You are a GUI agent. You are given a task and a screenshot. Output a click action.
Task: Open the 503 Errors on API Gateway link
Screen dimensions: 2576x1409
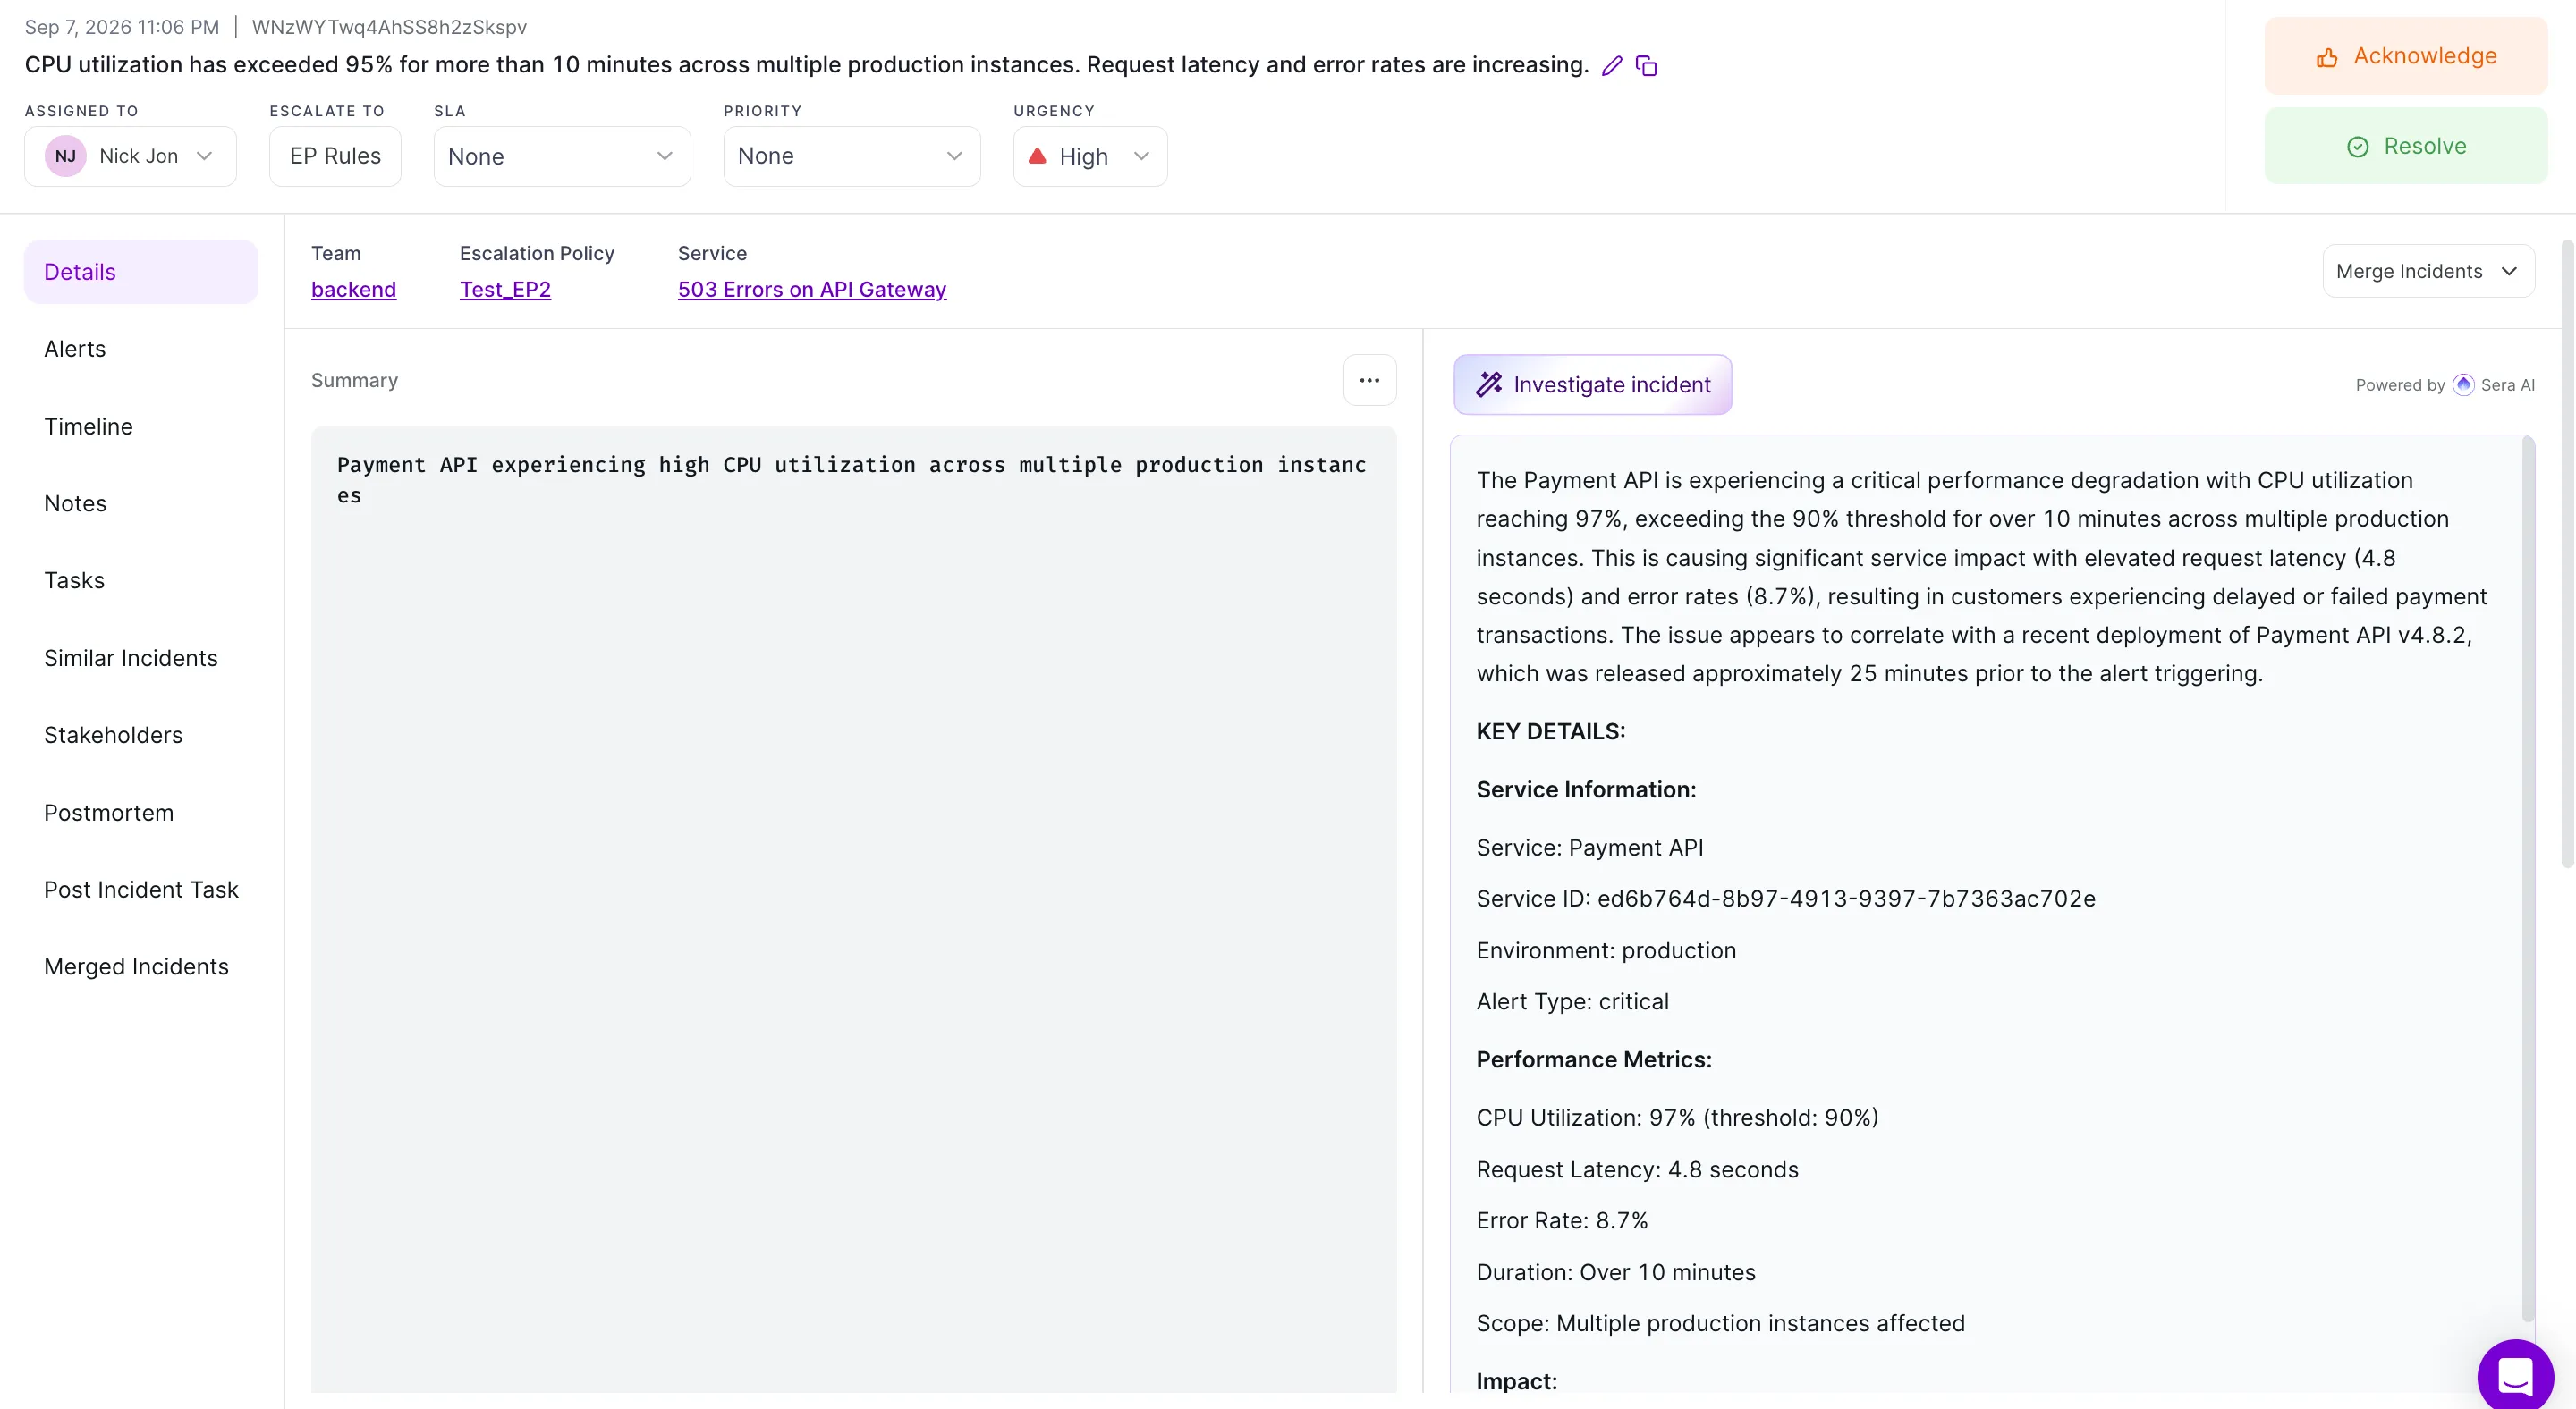812,290
